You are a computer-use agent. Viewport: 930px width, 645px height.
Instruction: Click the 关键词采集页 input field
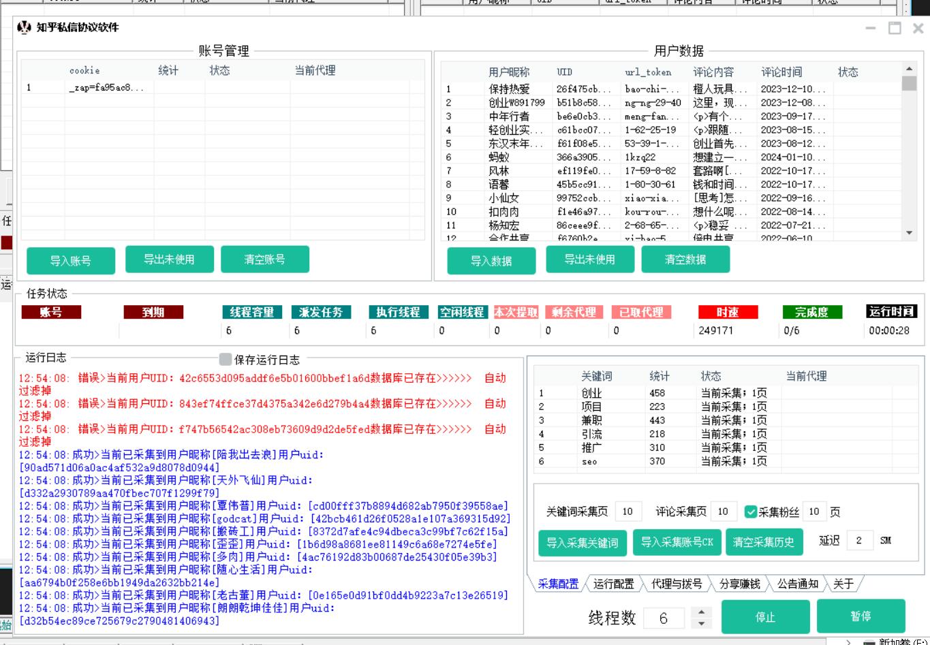coord(627,512)
